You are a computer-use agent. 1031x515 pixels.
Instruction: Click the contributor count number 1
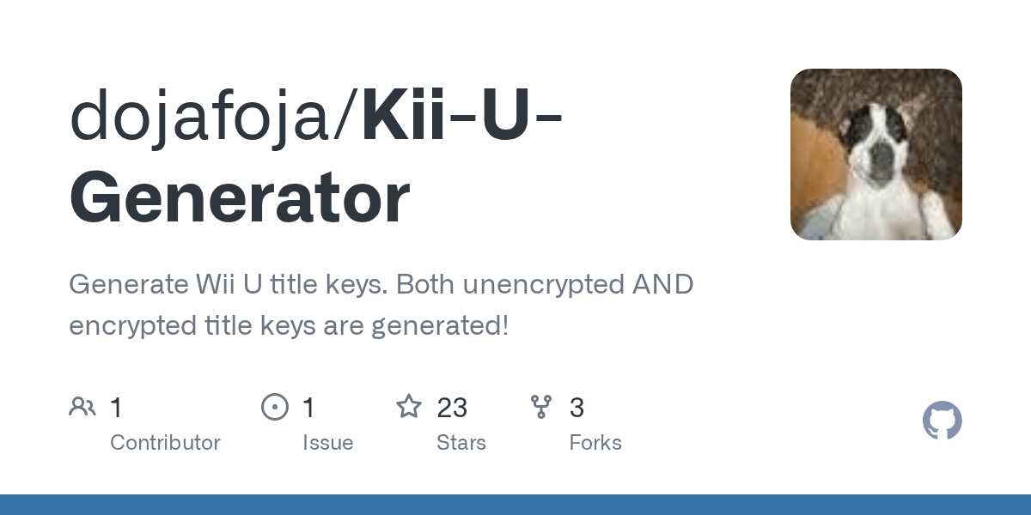tap(117, 408)
